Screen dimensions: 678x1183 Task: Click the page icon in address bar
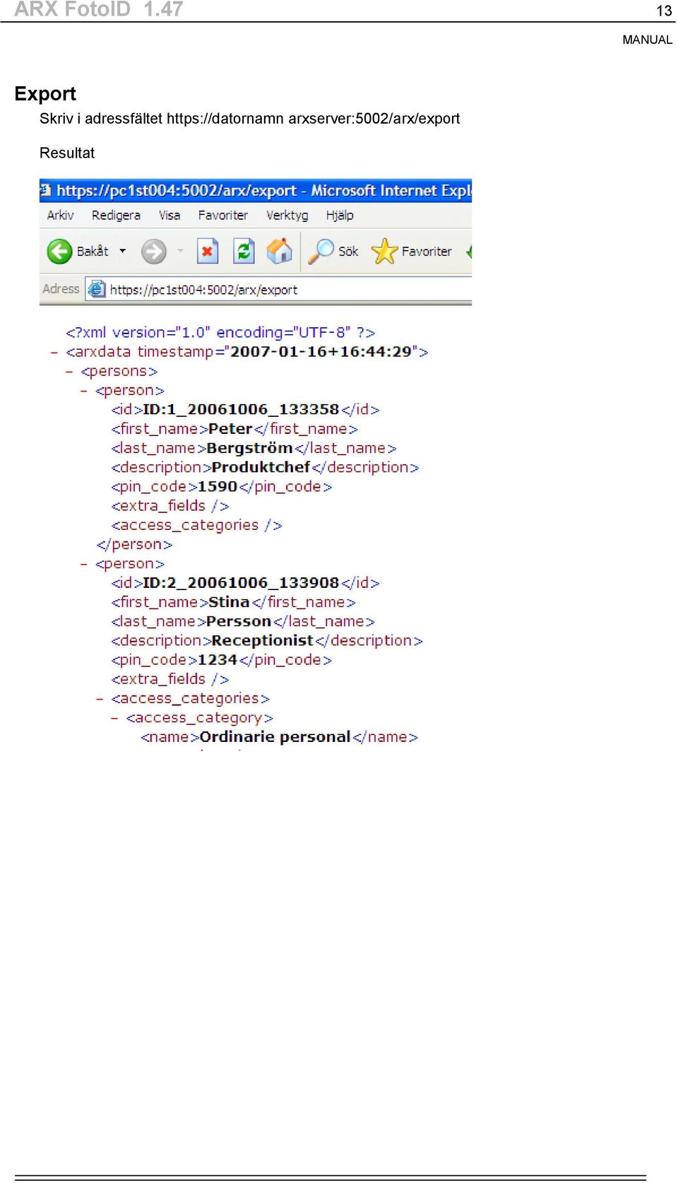click(96, 289)
